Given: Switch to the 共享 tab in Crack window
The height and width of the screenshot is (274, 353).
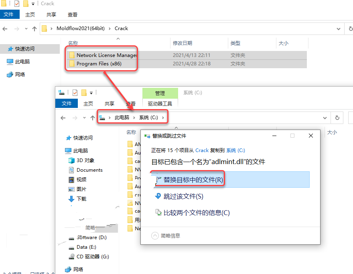Looking at the screenshot, I should 51,14.
